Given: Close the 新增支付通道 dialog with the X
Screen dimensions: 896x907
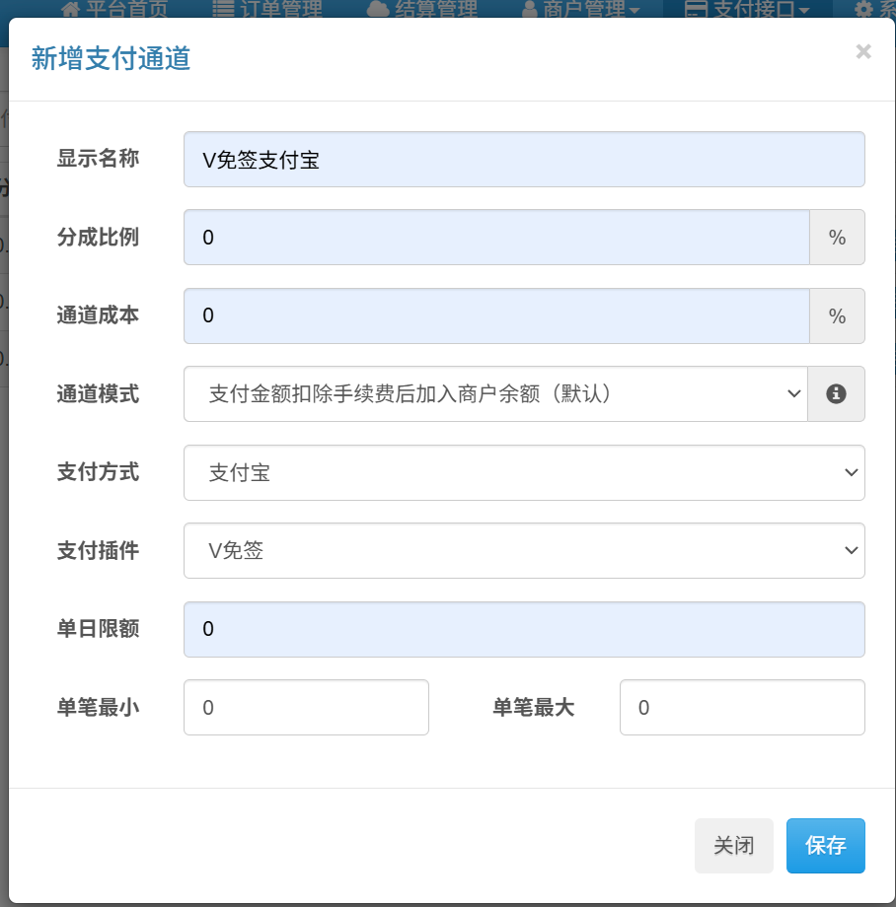Looking at the screenshot, I should (x=863, y=51).
